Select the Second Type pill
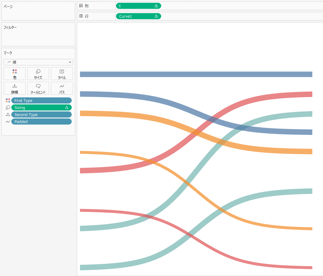 42,114
